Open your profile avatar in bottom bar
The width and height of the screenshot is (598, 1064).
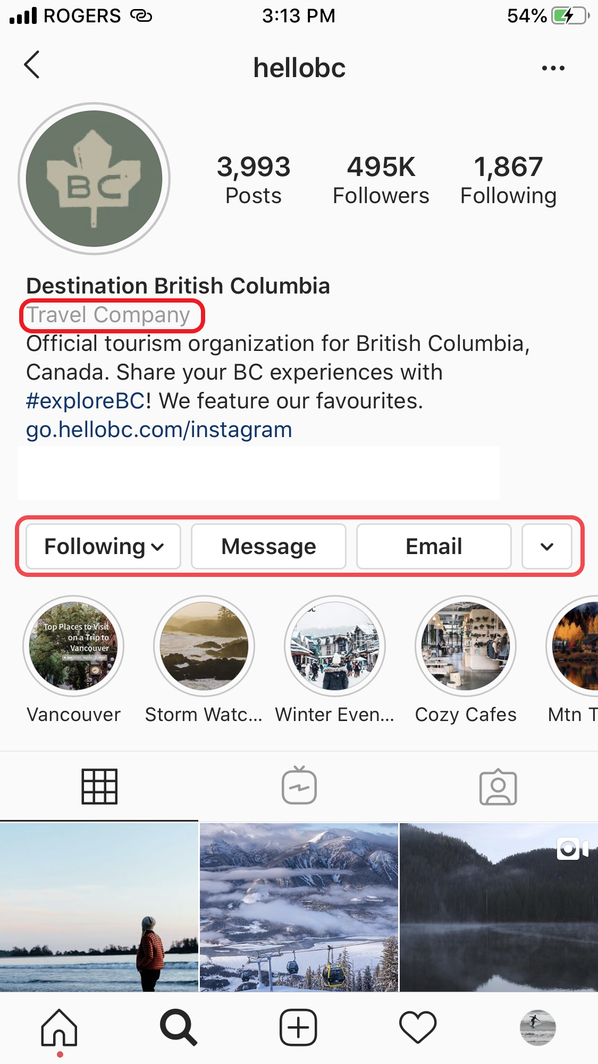[537, 1027]
